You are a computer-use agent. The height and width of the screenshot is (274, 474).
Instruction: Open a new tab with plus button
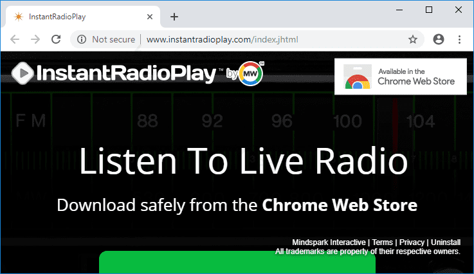click(174, 16)
